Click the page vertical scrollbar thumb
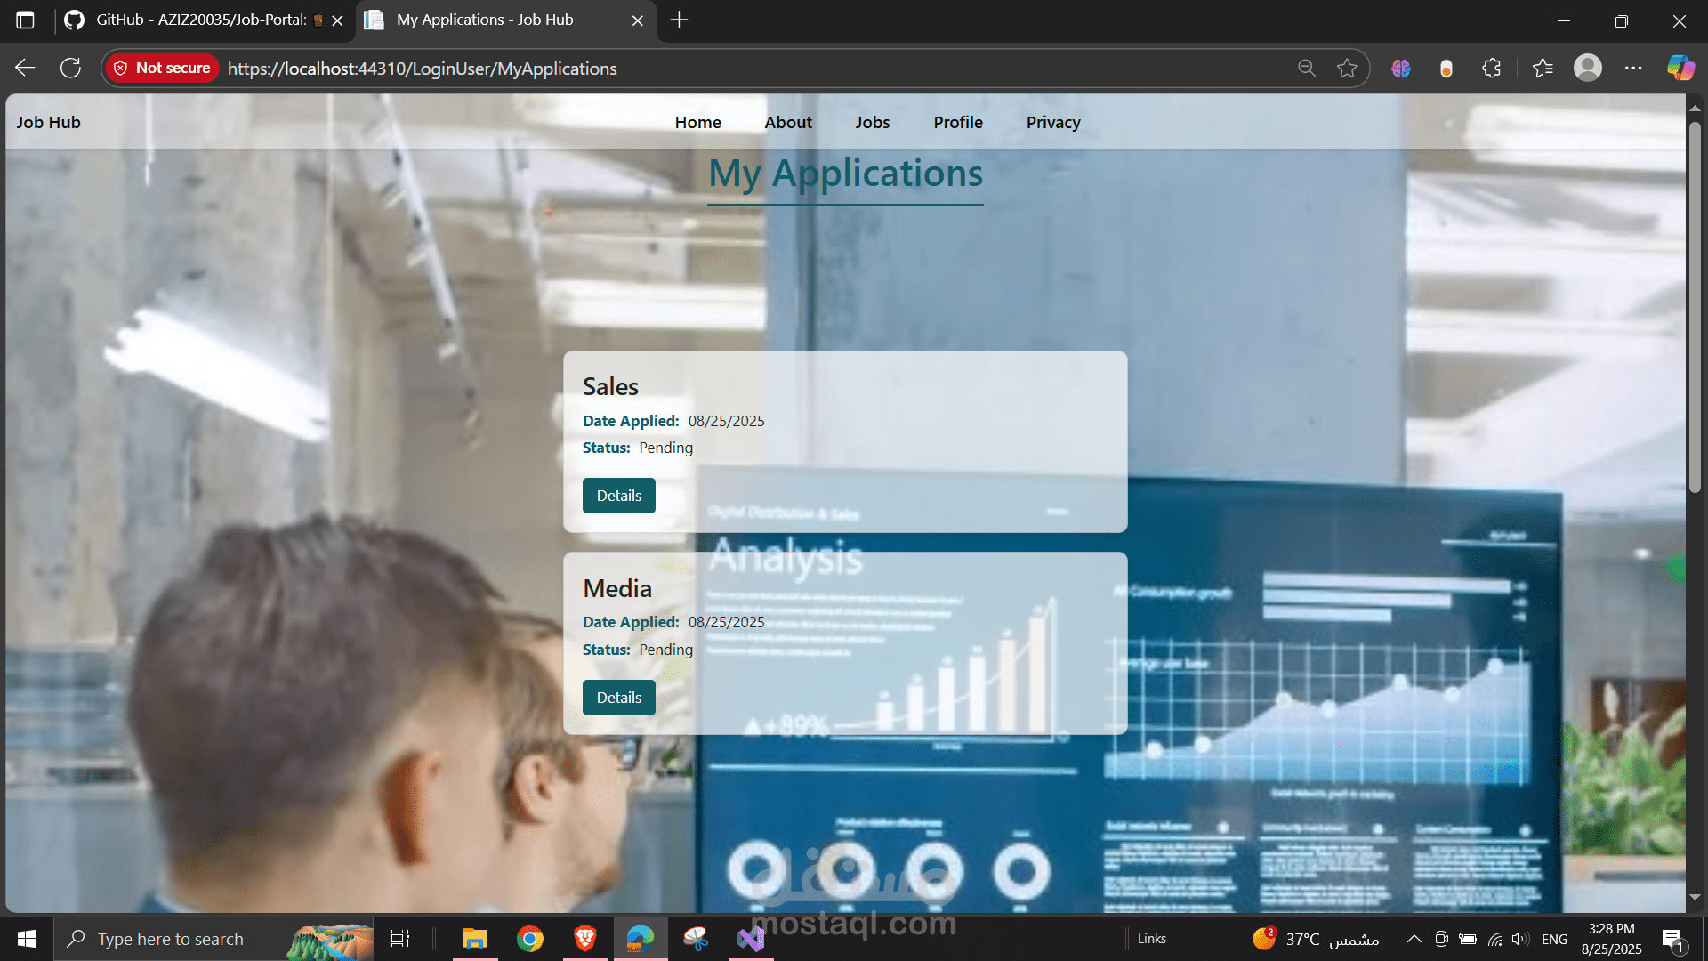This screenshot has height=961, width=1708. tap(1695, 307)
